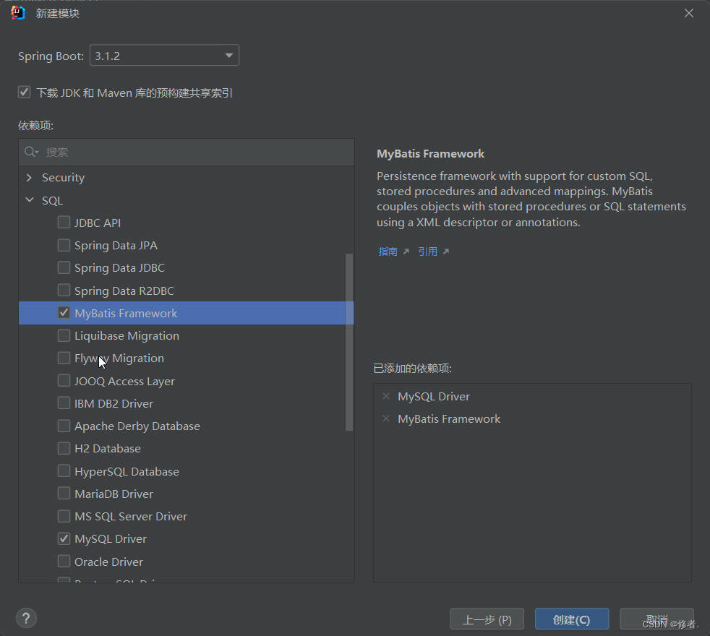Select HyperSQL Database checkbox
Image resolution: width=710 pixels, height=636 pixels.
[x=64, y=470]
